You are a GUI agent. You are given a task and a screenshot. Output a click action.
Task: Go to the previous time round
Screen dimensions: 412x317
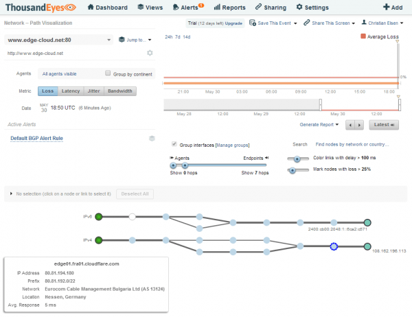click(x=350, y=125)
